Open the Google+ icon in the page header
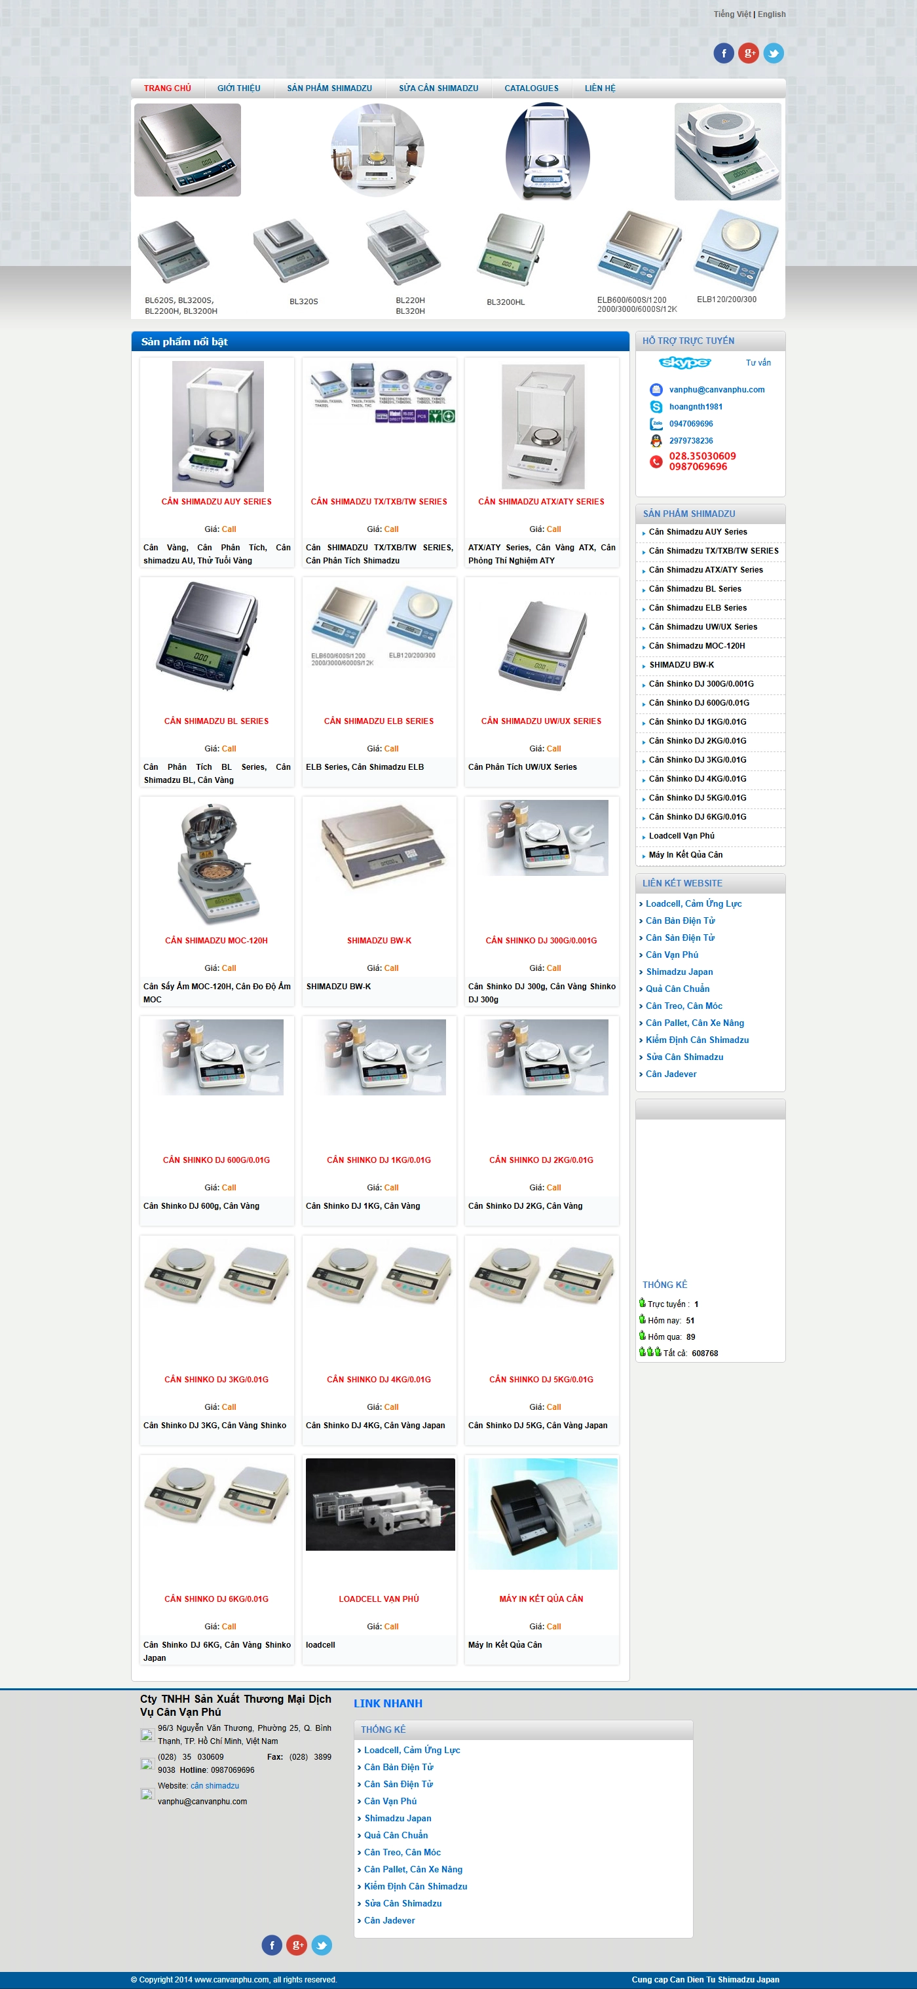Screen dimensions: 917x1989 (x=749, y=52)
